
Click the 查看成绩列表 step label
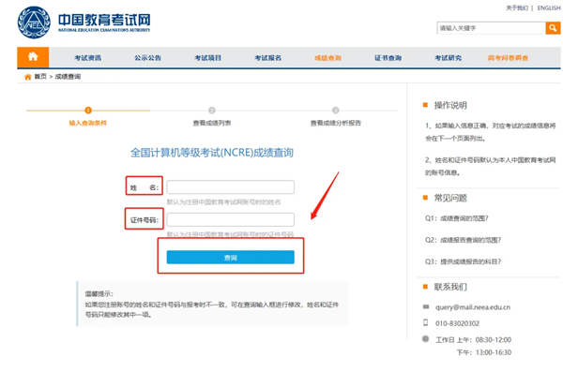click(x=212, y=123)
